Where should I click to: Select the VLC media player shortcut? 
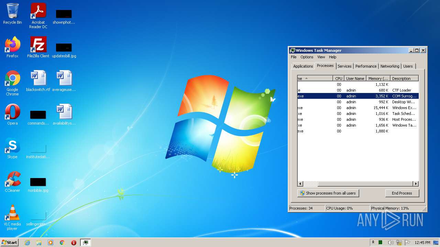(x=12, y=217)
